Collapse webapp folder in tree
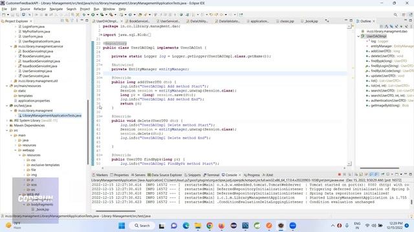 coord(16,150)
